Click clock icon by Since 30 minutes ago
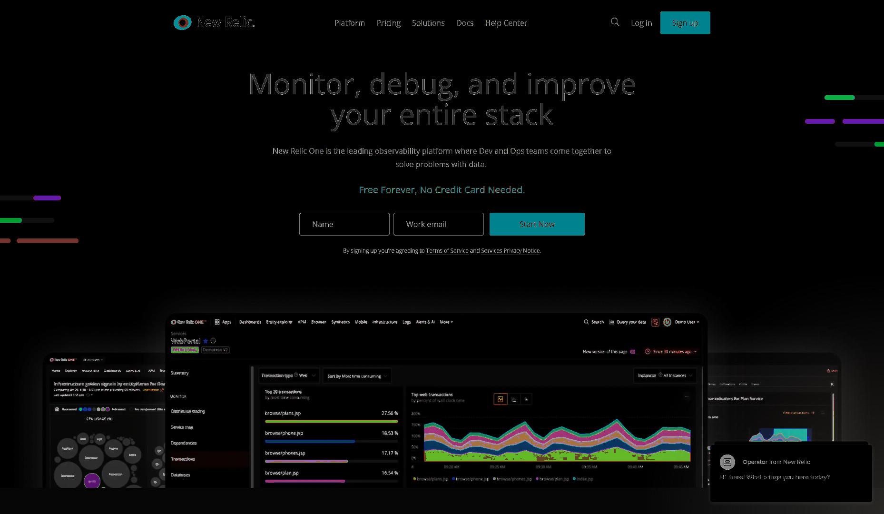 (648, 352)
